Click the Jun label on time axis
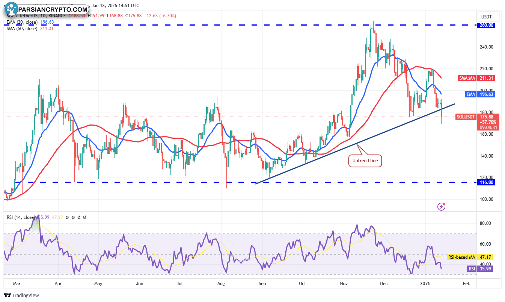 [140, 284]
